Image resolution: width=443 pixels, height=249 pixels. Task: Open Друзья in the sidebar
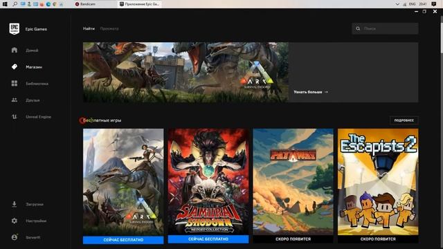33,100
